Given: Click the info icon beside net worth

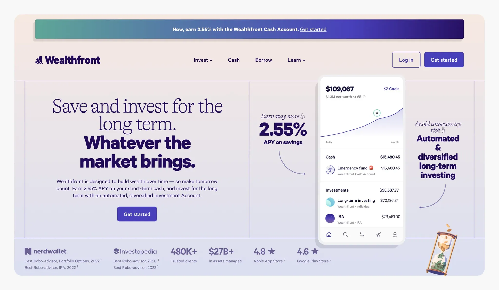Looking at the screenshot, I should [x=364, y=97].
